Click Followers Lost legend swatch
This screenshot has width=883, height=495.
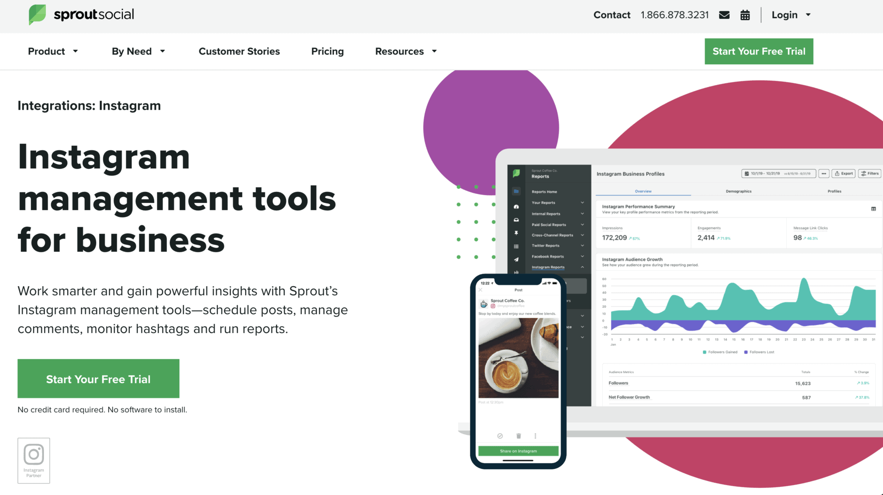(746, 352)
